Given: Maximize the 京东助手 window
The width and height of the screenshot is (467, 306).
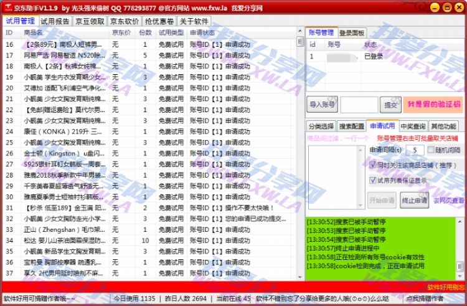Looking at the screenshot, I should point(447,7).
